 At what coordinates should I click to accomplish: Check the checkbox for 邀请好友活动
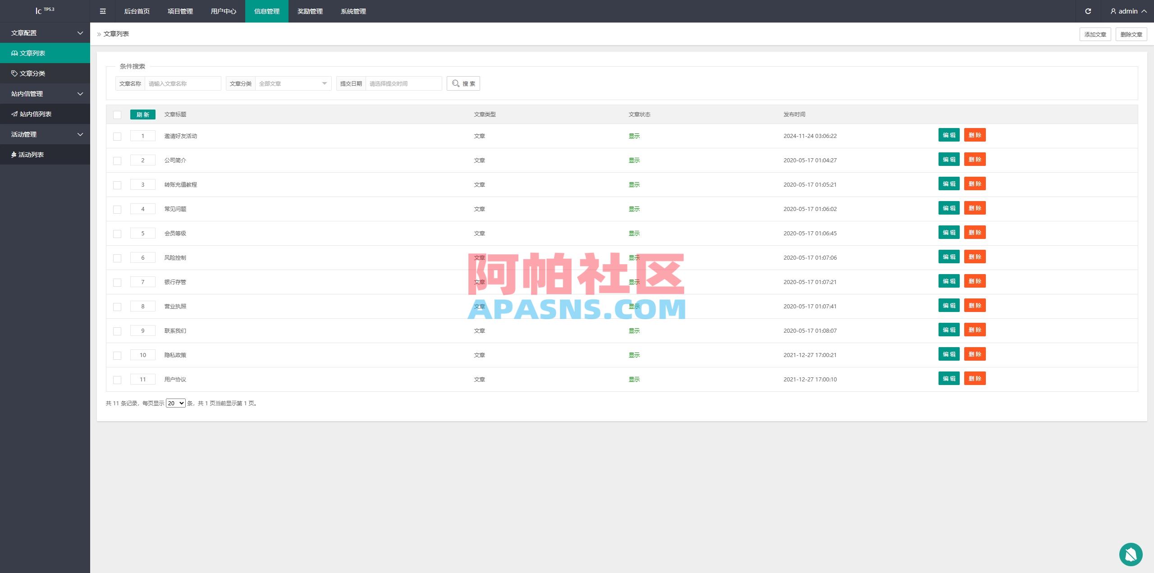117,136
